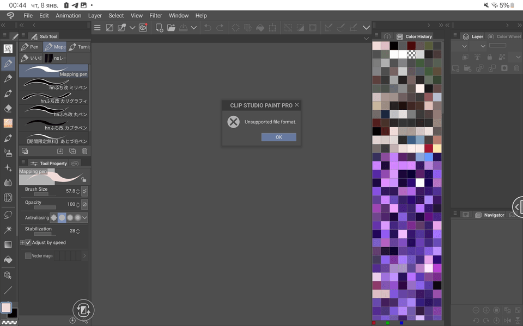523x326 pixels.
Task: Open the Filter menu
Action: click(x=155, y=16)
